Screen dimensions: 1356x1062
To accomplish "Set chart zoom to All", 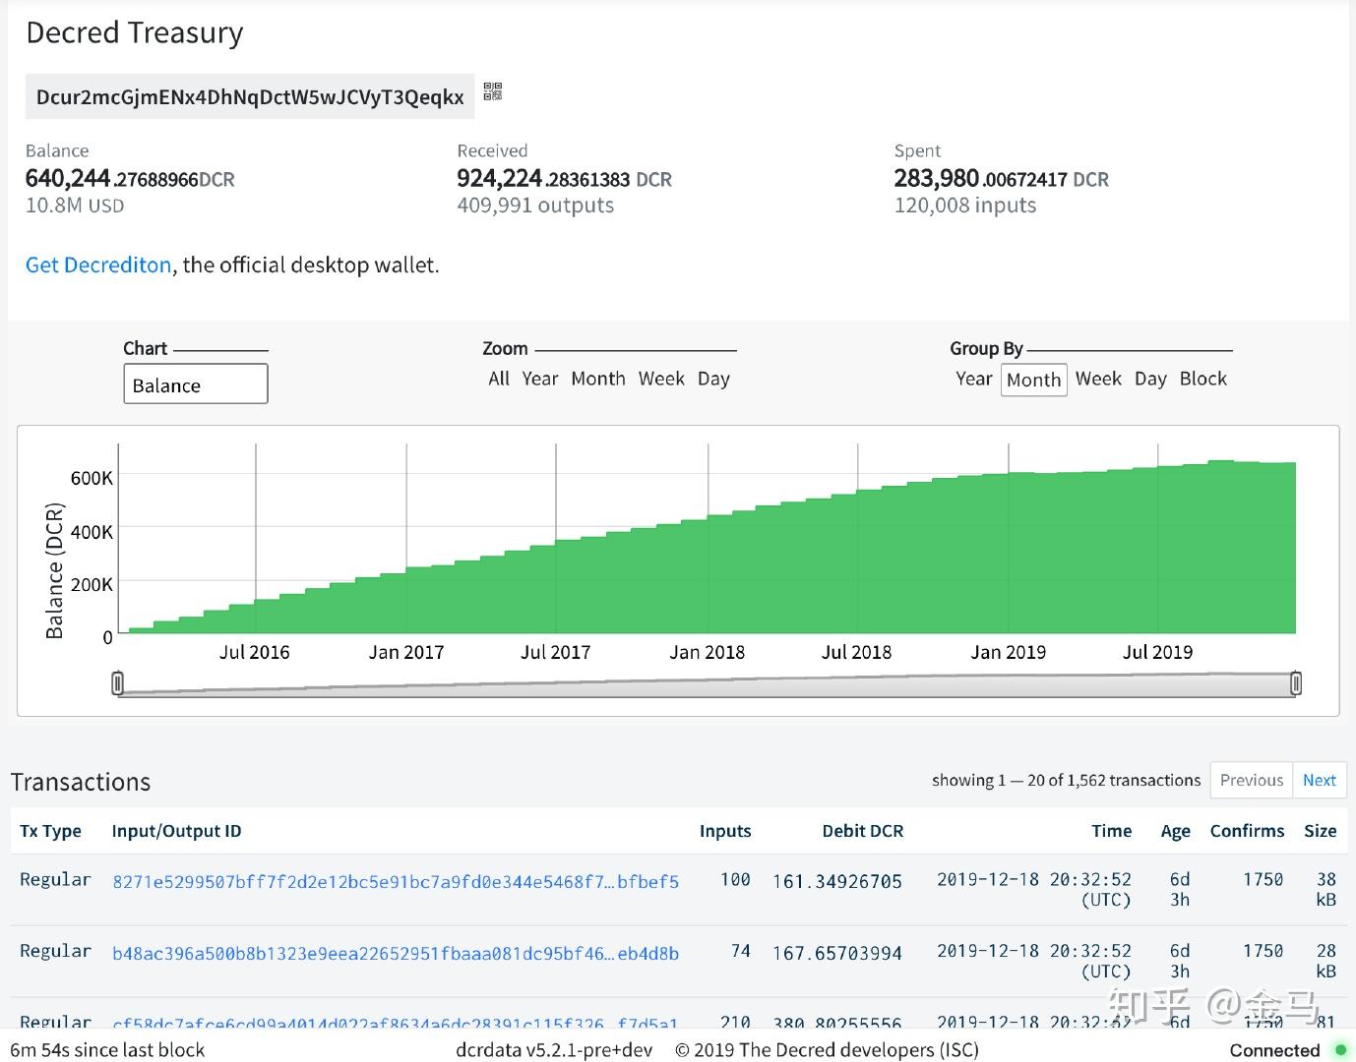I will pos(499,379).
